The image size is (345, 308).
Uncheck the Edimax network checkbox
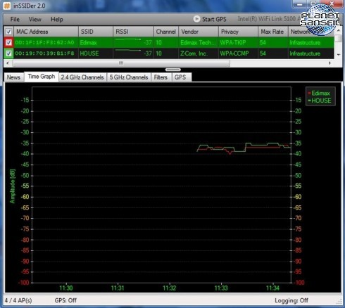pyautogui.click(x=8, y=42)
